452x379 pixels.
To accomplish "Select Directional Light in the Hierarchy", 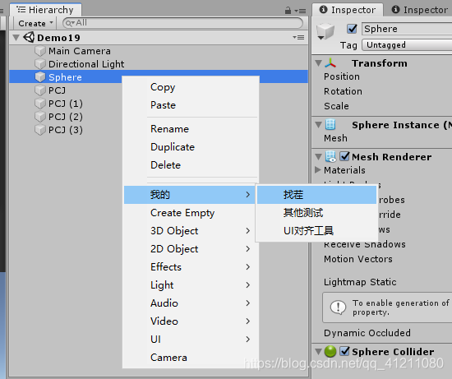I will [x=159, y=64].
